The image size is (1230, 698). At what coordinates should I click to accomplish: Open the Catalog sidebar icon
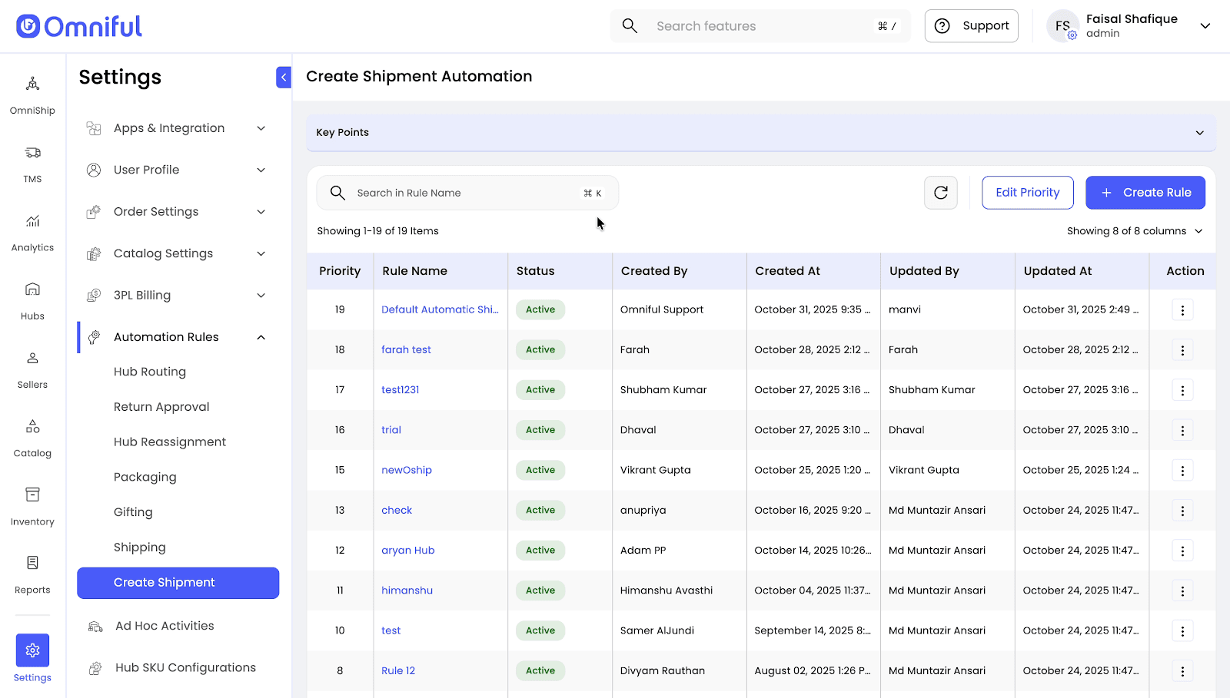coord(32,437)
